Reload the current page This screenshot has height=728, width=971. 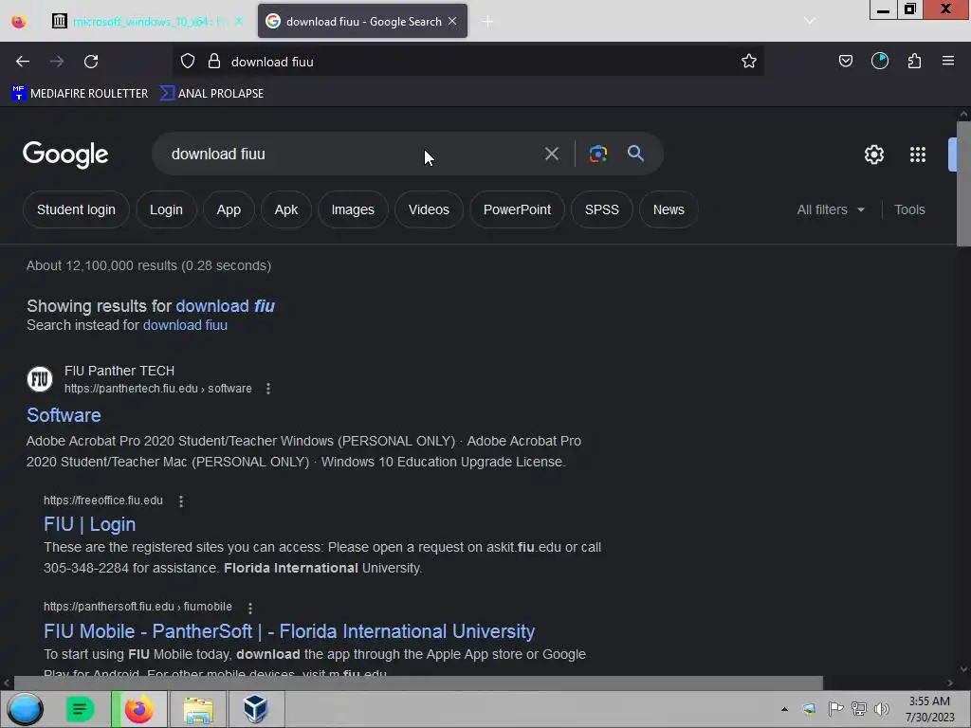(91, 62)
